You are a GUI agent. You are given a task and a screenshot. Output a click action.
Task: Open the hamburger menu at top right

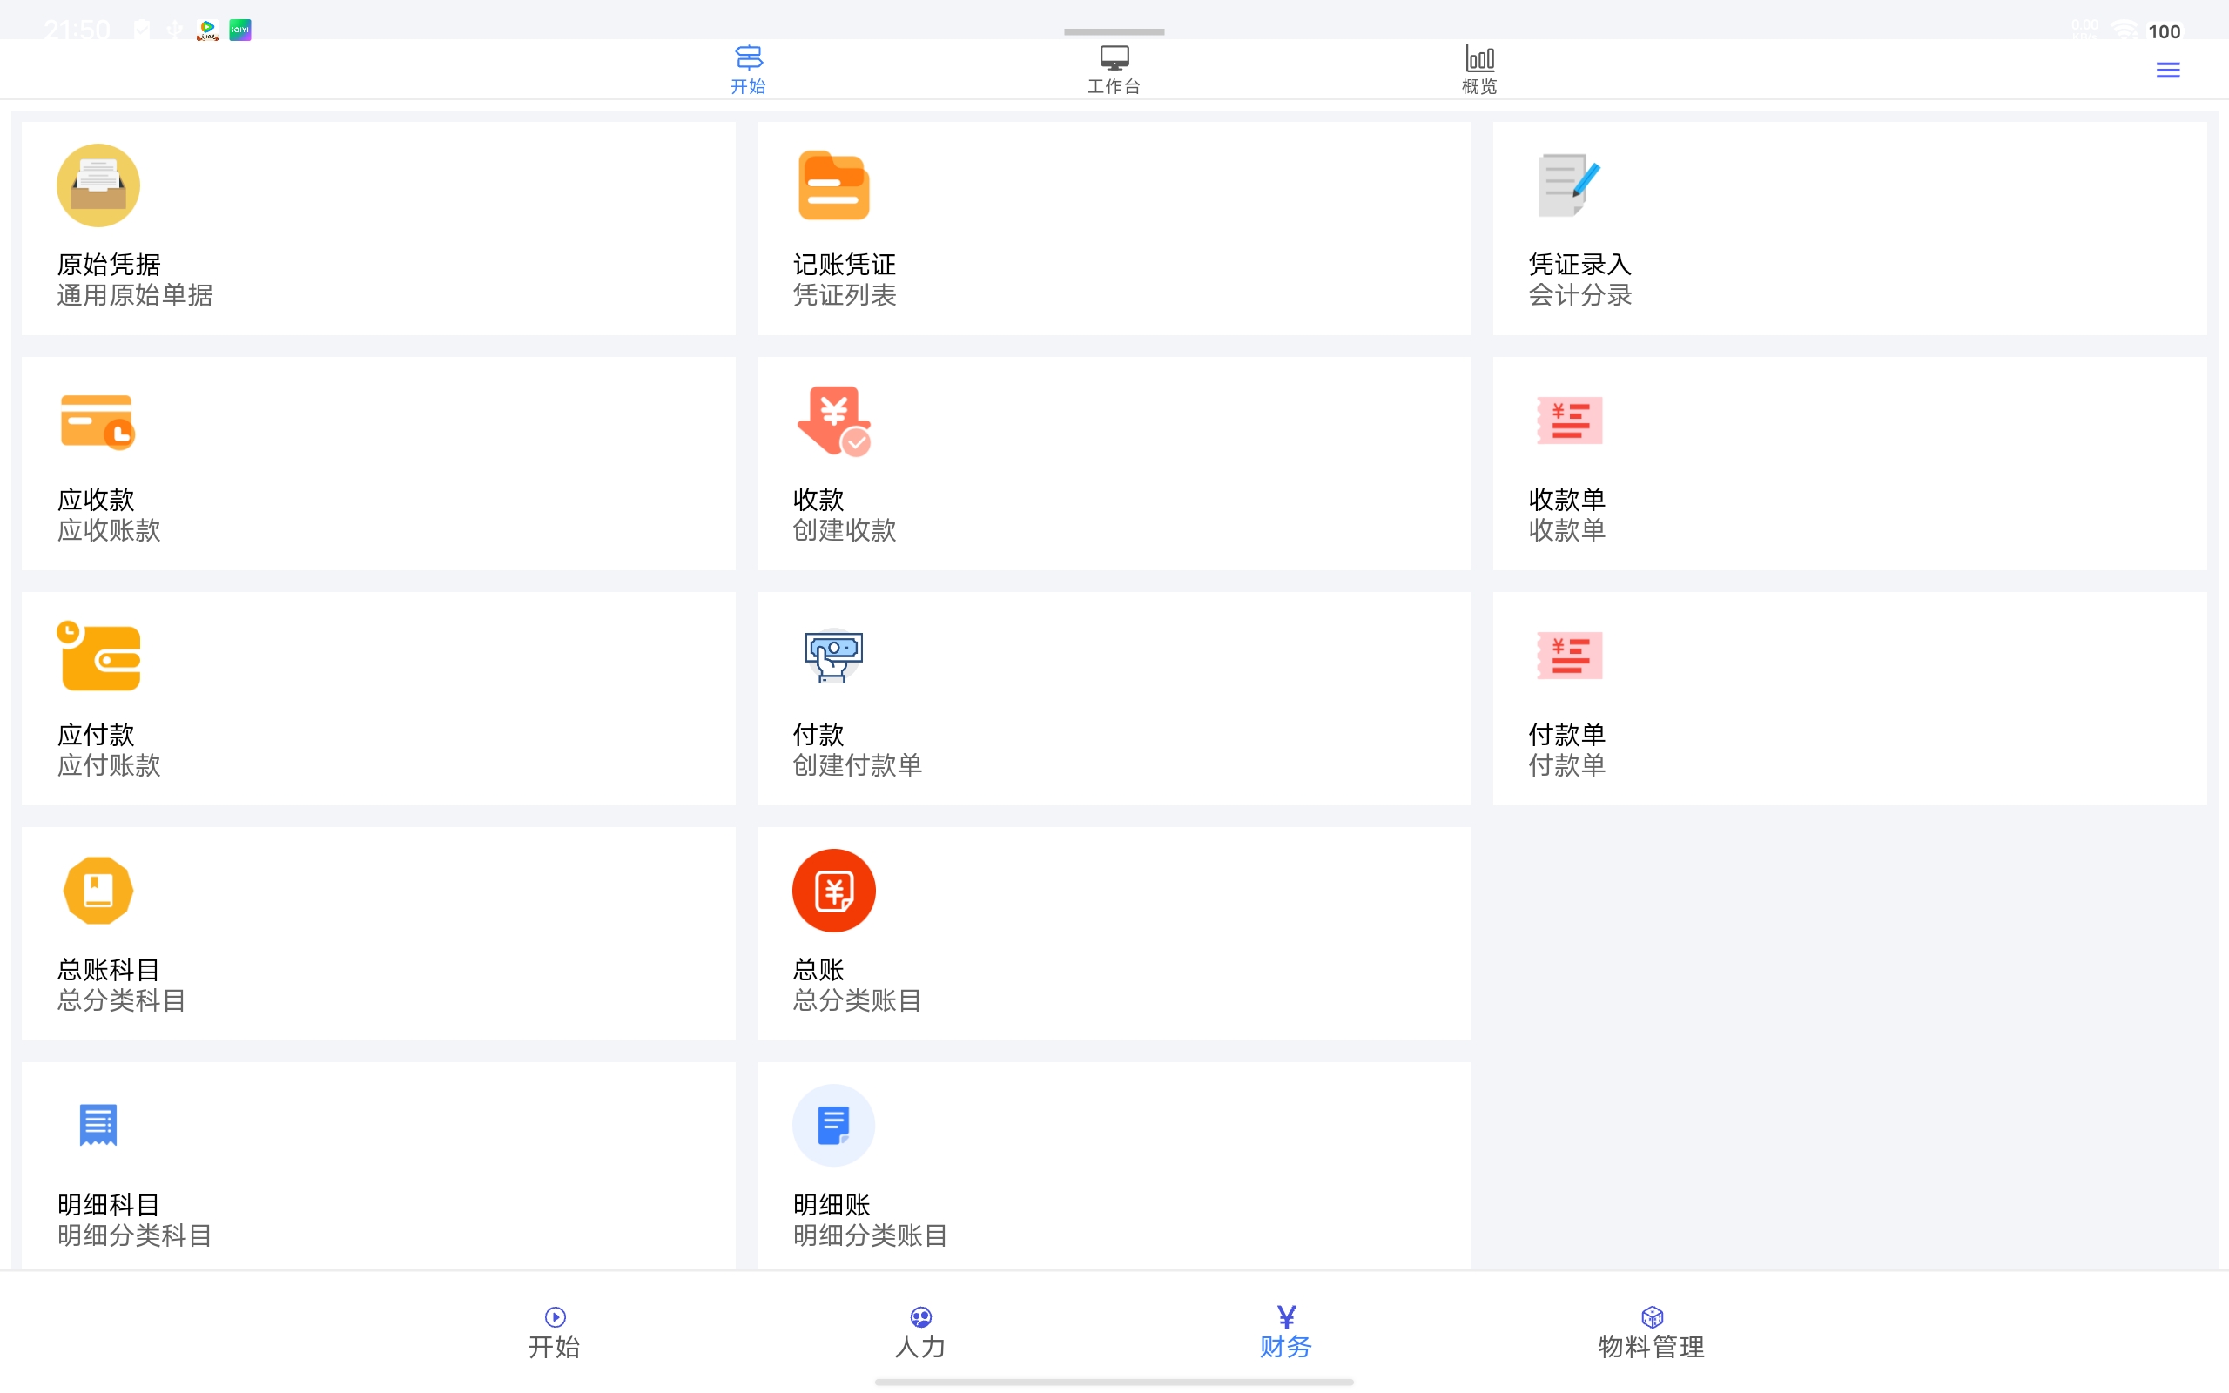2167,70
